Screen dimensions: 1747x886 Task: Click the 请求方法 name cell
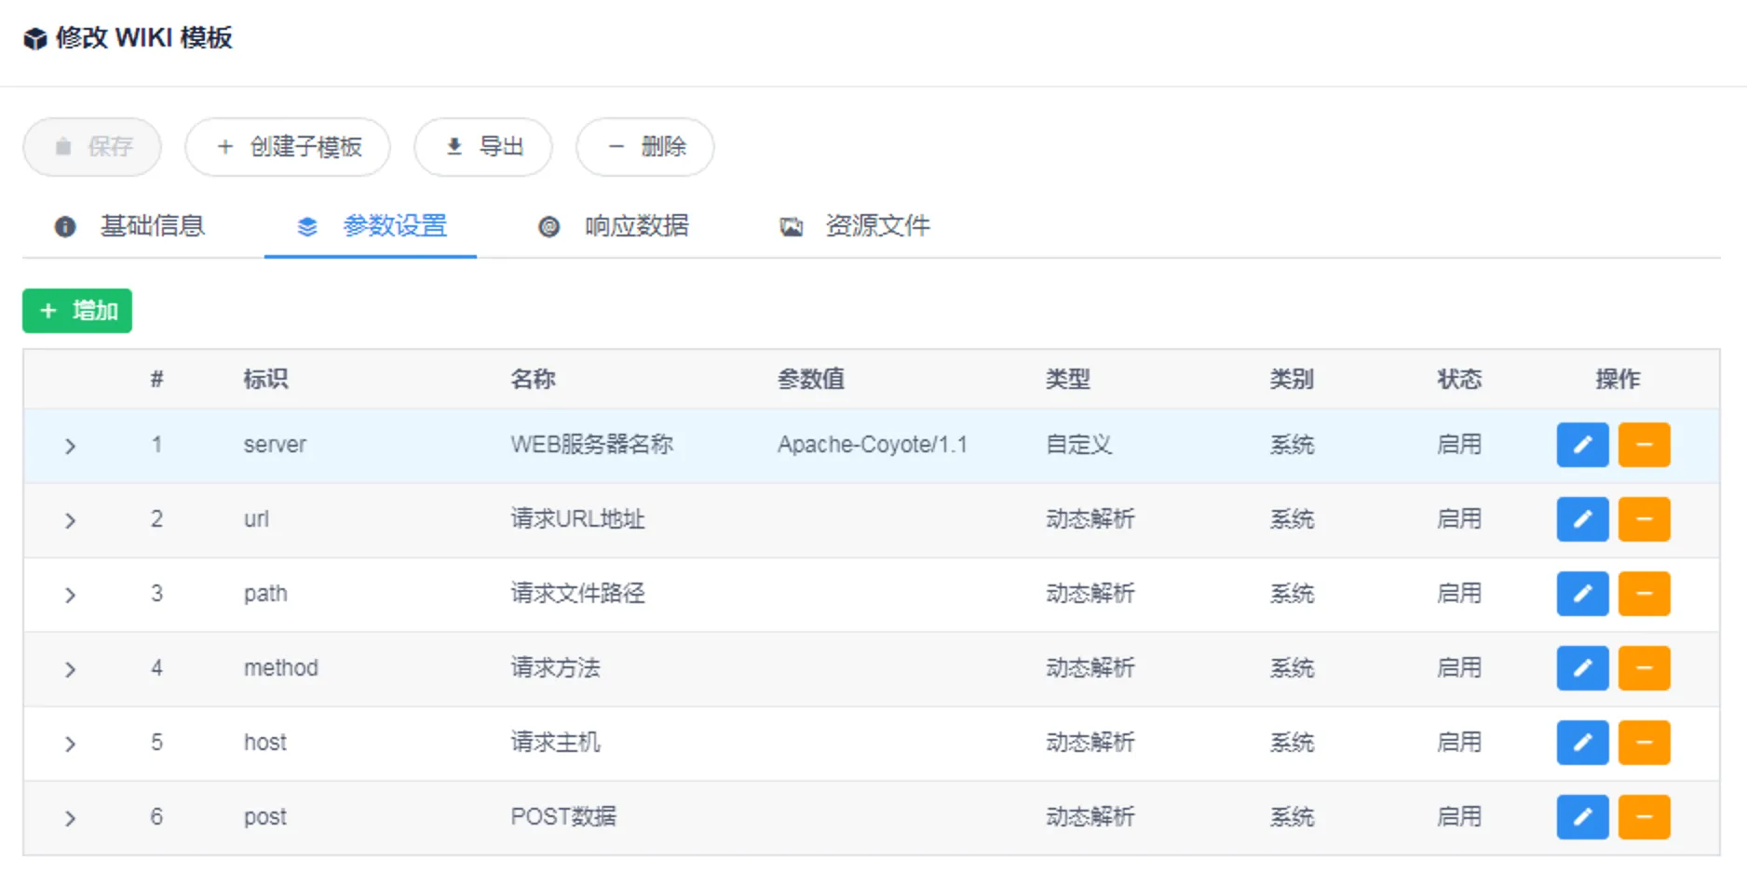pyautogui.click(x=555, y=668)
